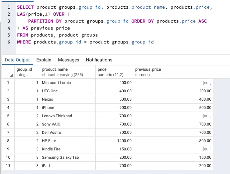The image size is (230, 174).
Task: Click the 900.00 price cell
Action: pos(114,108)
